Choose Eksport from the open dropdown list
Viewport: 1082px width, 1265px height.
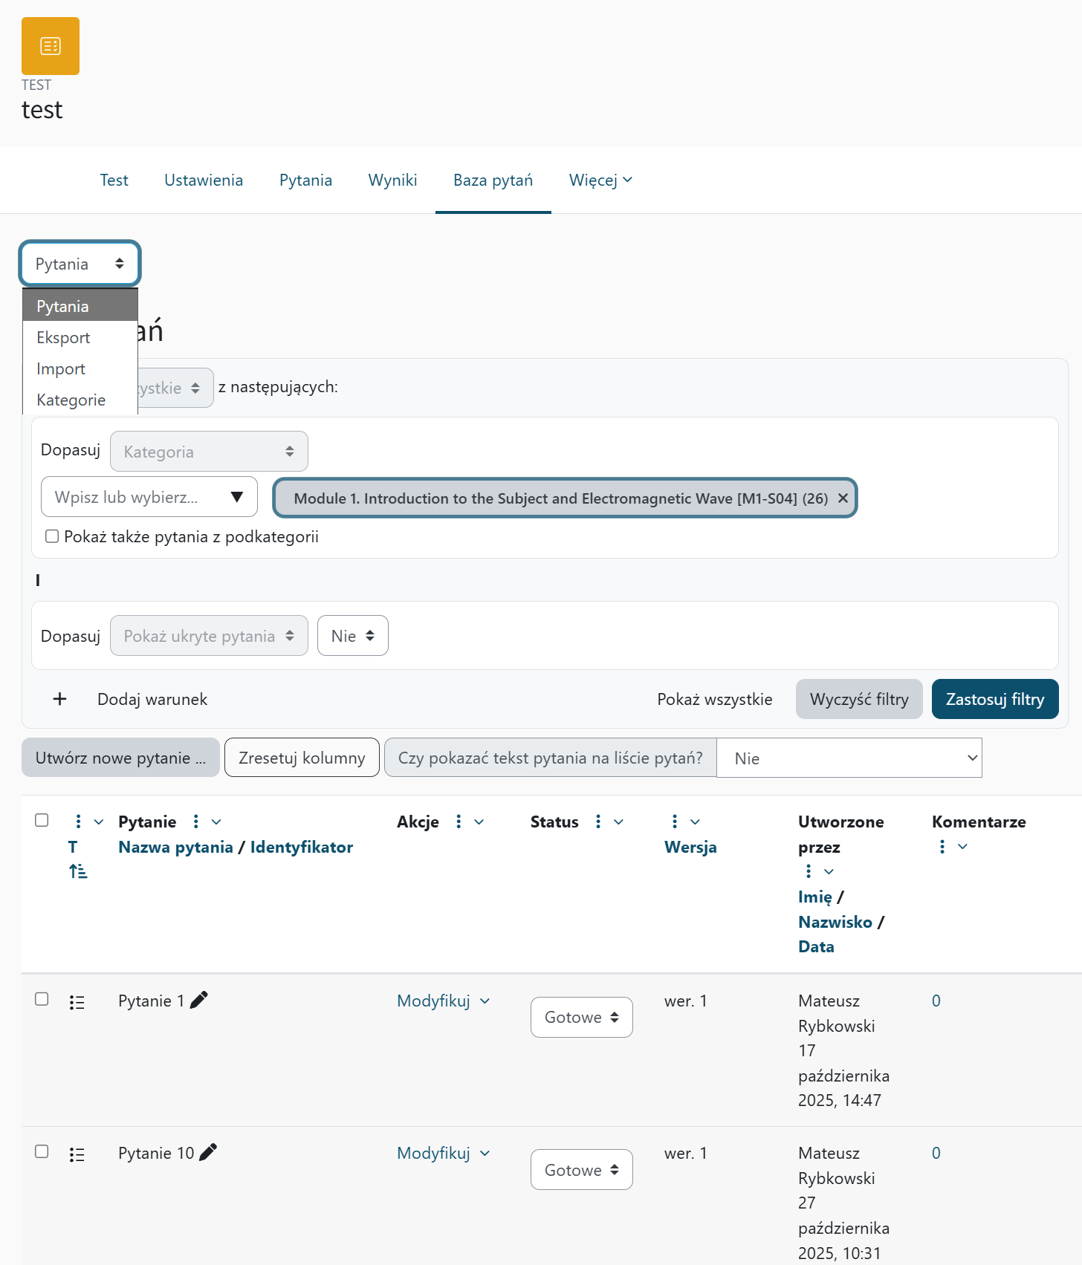pos(64,338)
